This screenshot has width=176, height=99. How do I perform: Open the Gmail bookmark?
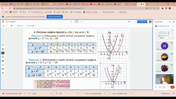pyautogui.click(x=5, y=12)
